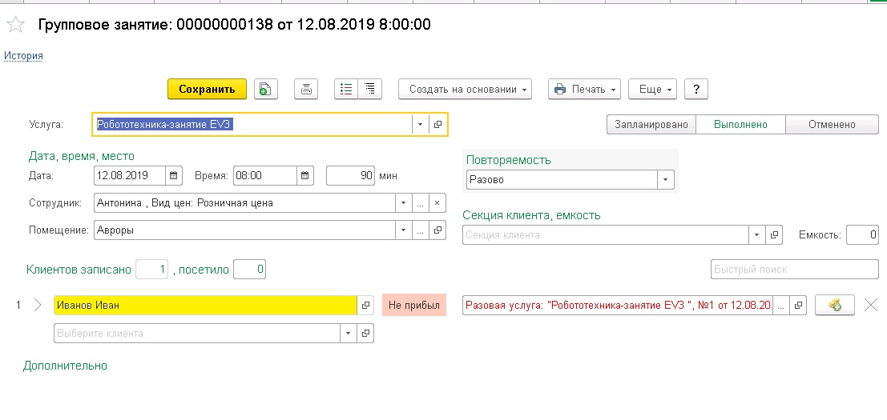Set status to Запланировано
887x420 pixels.
pyautogui.click(x=651, y=125)
